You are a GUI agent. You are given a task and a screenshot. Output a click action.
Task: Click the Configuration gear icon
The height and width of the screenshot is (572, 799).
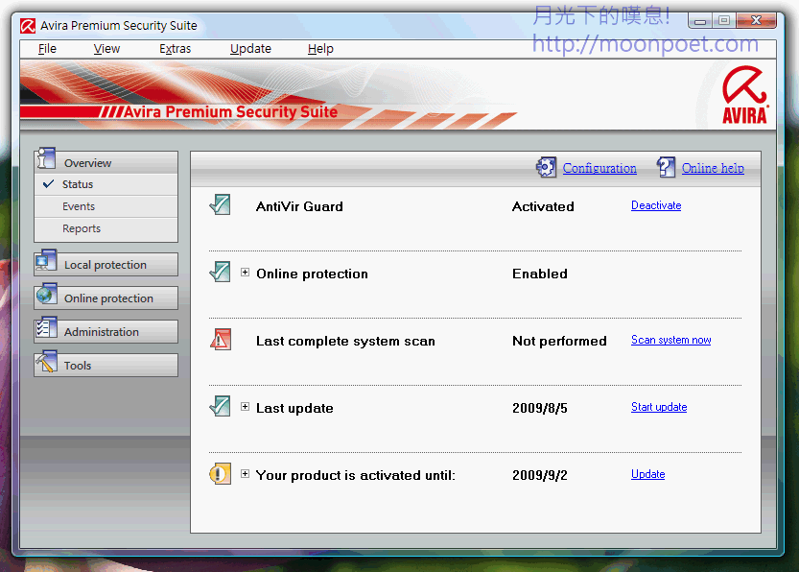(546, 168)
